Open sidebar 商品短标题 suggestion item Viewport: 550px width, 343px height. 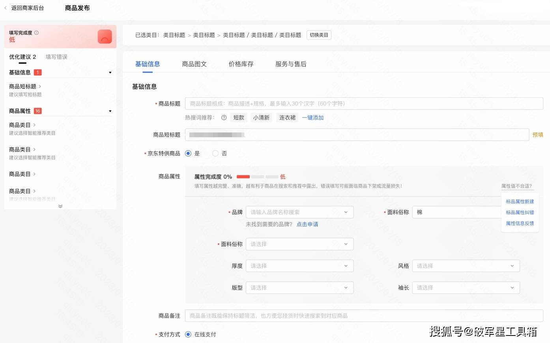point(26,90)
